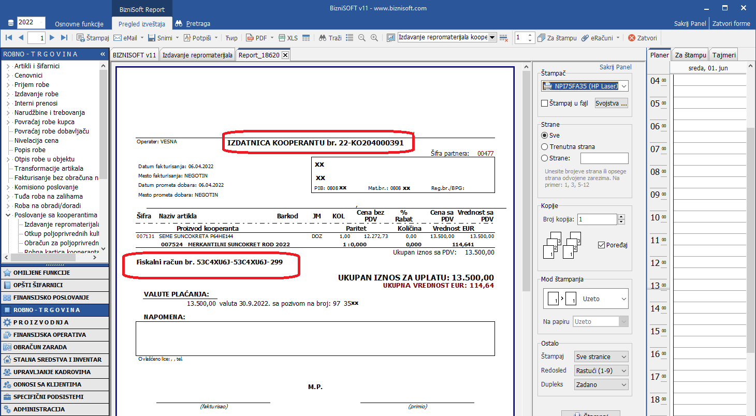Image resolution: width=756 pixels, height=416 pixels.
Task: Click the Snimi save icon
Action: pos(152,38)
